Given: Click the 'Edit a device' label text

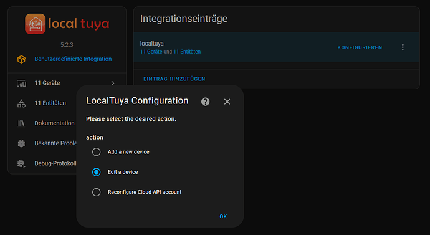Looking at the screenshot, I should click(123, 172).
